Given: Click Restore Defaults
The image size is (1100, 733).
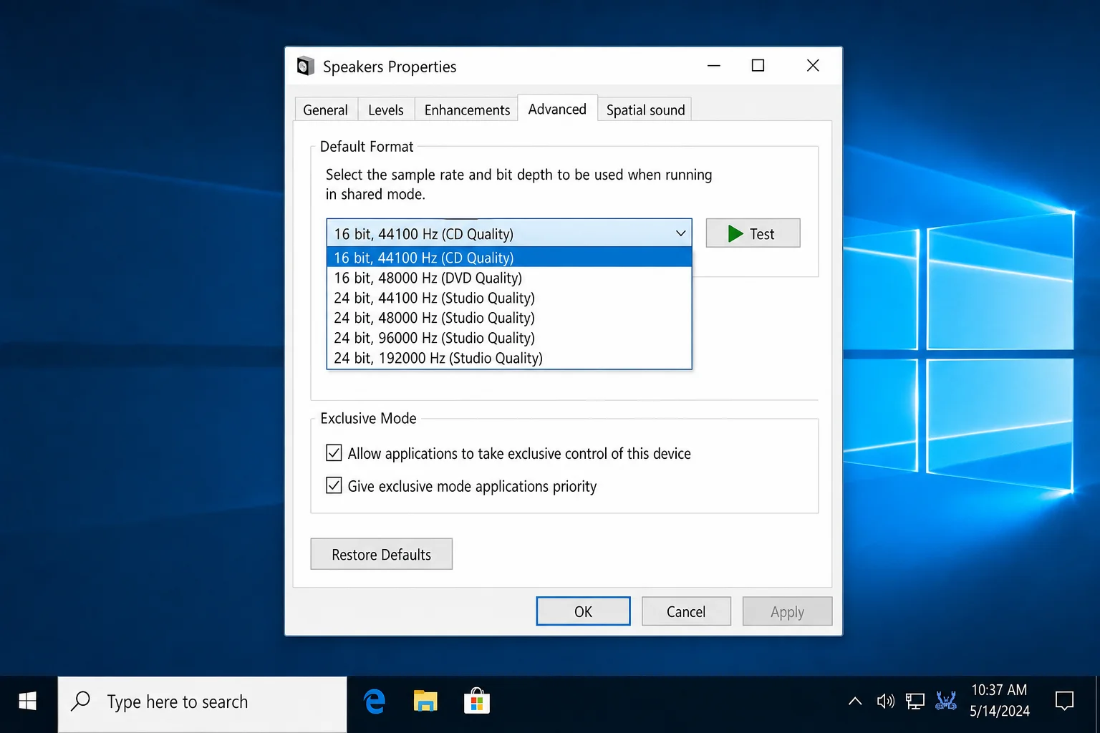Looking at the screenshot, I should click(381, 554).
